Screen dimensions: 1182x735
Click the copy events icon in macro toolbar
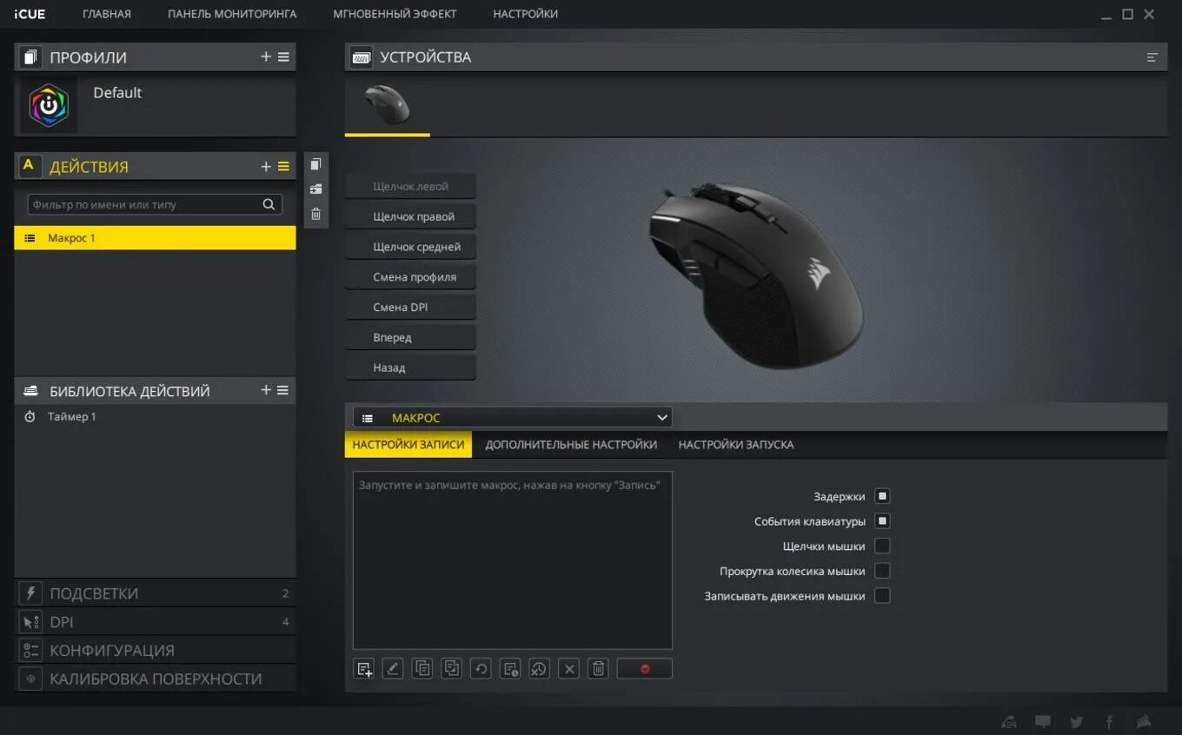pyautogui.click(x=422, y=669)
